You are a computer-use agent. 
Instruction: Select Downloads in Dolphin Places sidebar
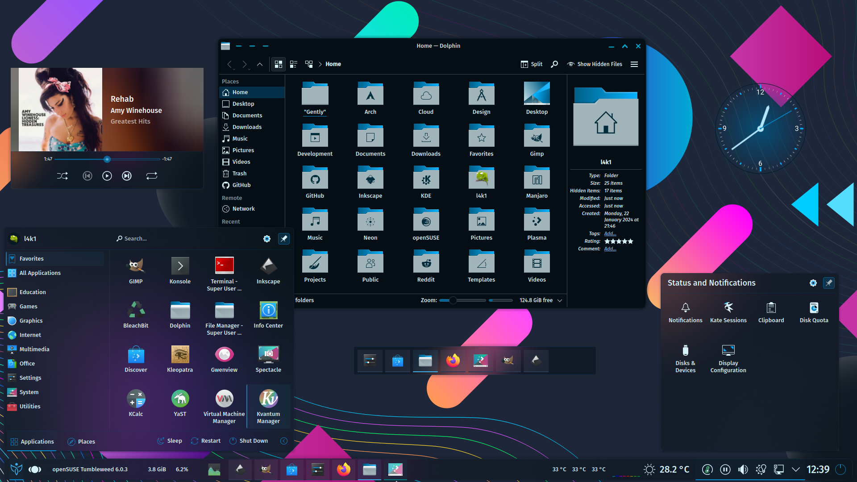coord(252,127)
